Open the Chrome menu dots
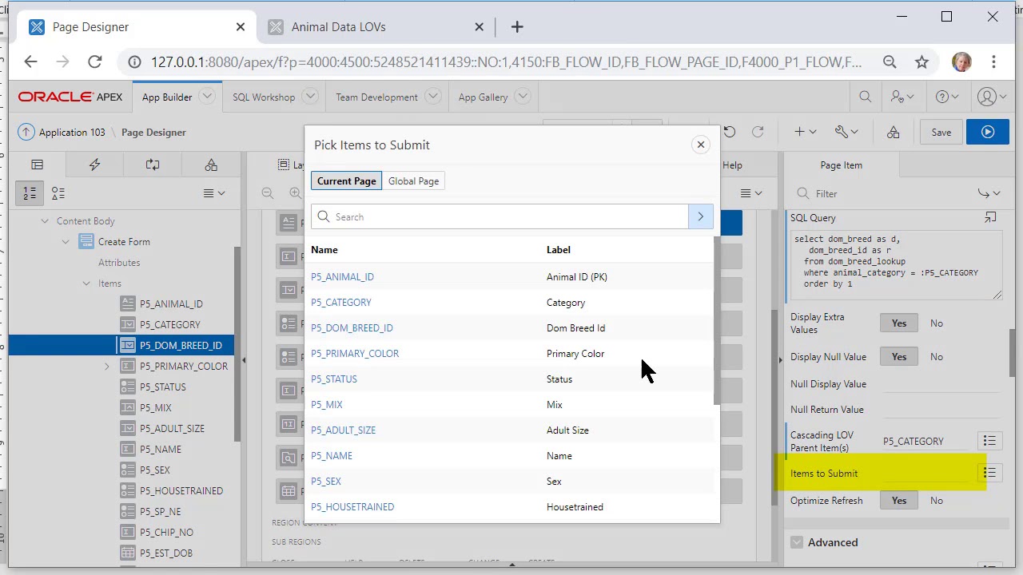 [x=993, y=61]
